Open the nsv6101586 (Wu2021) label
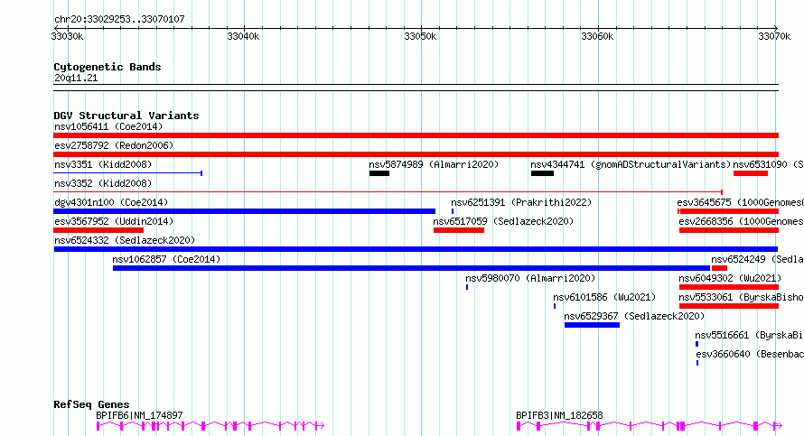This screenshot has height=436, width=804. (x=604, y=297)
